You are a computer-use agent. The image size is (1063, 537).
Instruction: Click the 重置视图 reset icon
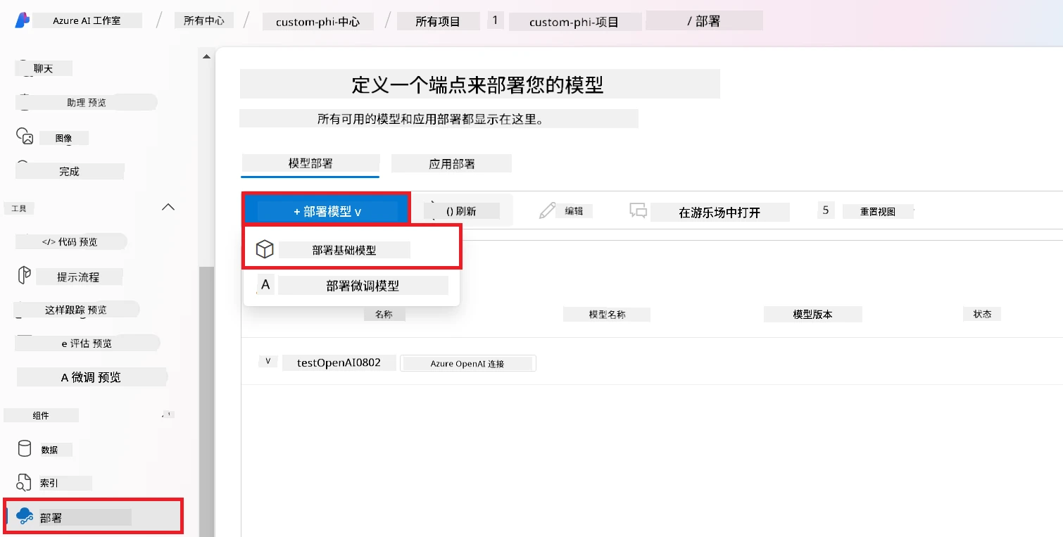pos(826,210)
